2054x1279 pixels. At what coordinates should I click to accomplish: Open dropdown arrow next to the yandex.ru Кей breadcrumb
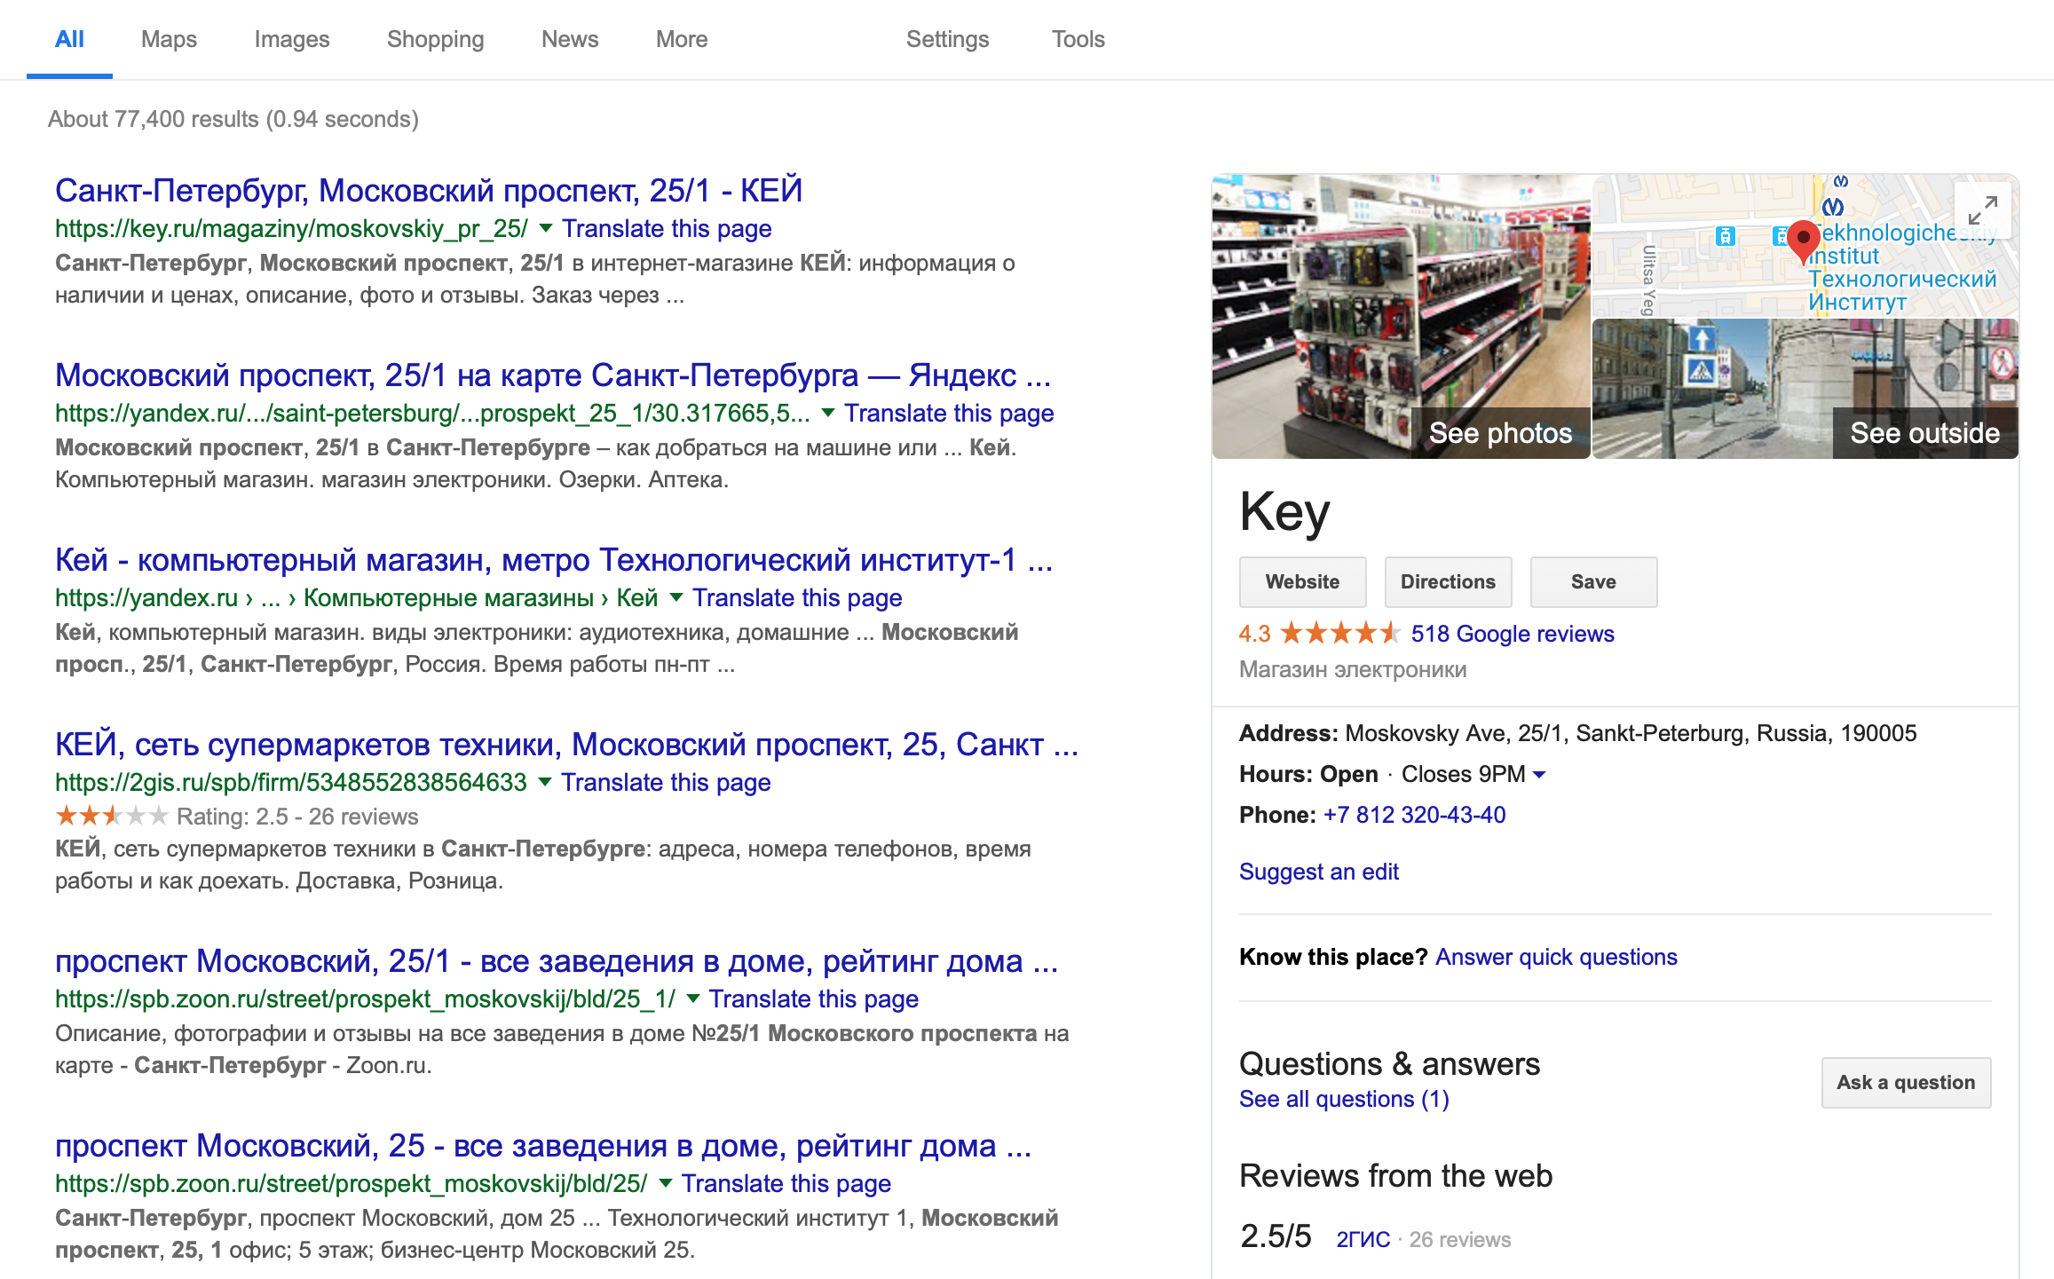676,598
